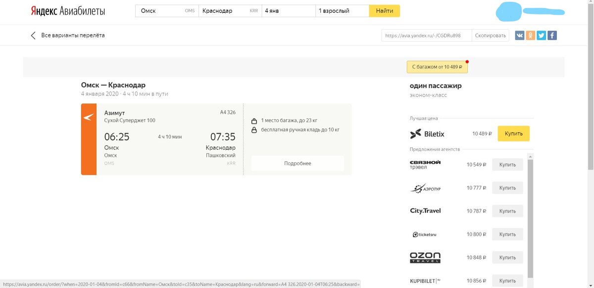Image resolution: width=594 pixels, height=288 pixels.
Task: Open the '1 взрослый' passenger selector
Action: point(342,10)
